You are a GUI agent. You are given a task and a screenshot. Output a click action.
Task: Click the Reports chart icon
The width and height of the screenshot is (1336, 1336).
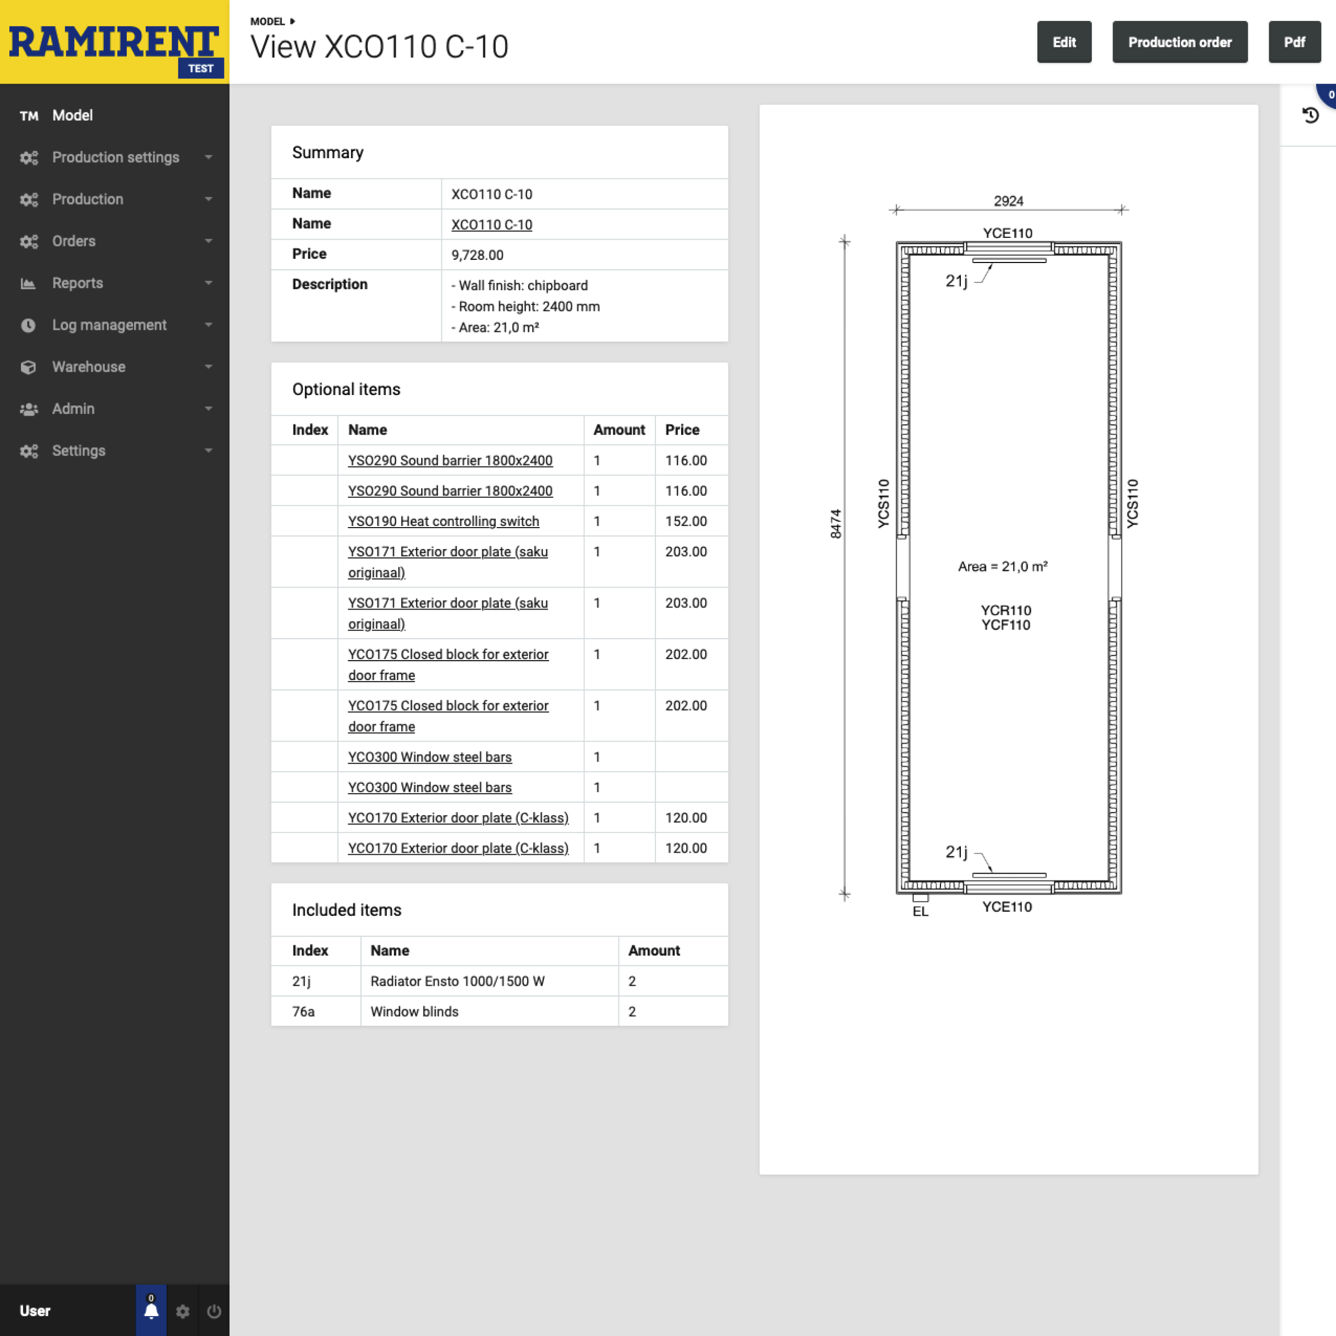click(28, 283)
